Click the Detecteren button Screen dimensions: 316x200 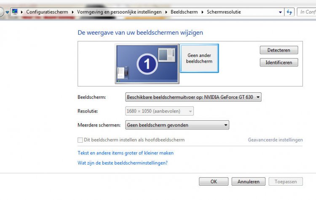(279, 50)
